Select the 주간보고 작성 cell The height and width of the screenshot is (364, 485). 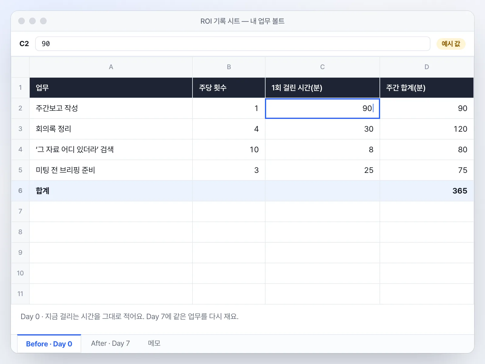coord(111,108)
